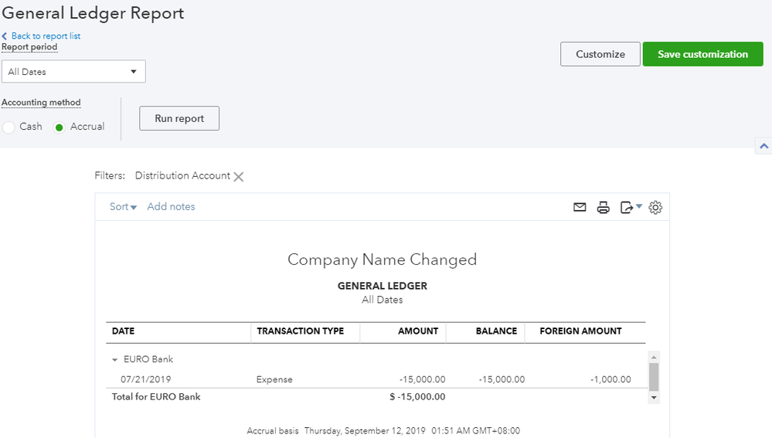
Task: Email the General Ledger report
Action: tap(580, 207)
